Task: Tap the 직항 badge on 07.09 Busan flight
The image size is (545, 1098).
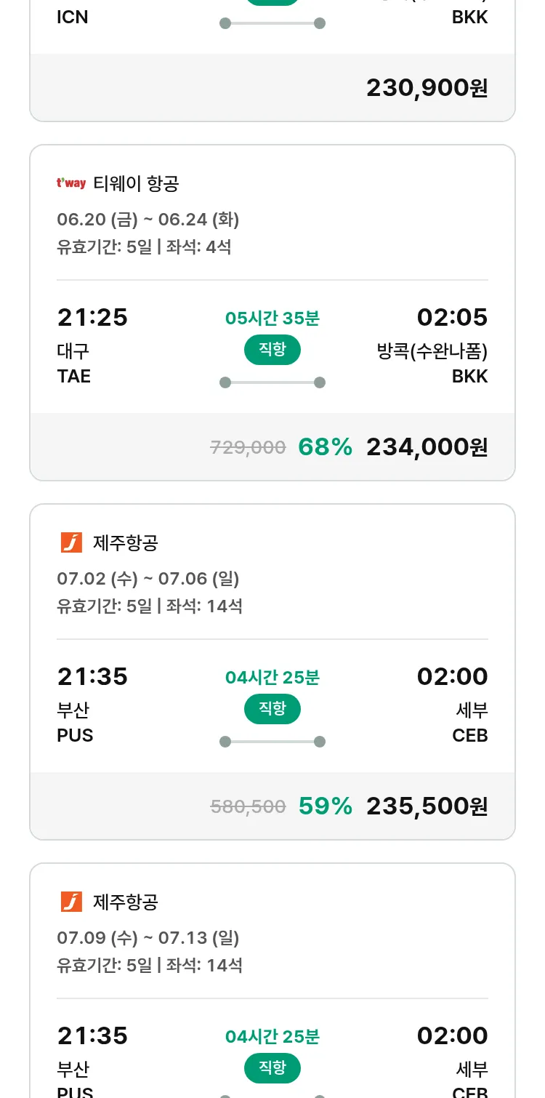Action: (272, 1068)
